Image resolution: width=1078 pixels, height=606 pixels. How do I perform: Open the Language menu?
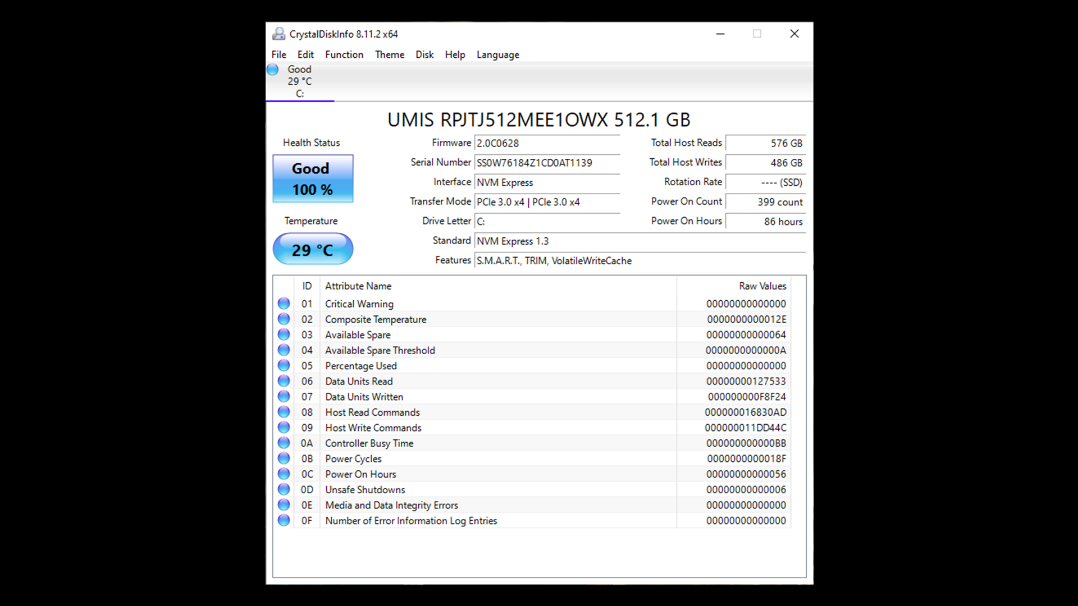[x=497, y=54]
